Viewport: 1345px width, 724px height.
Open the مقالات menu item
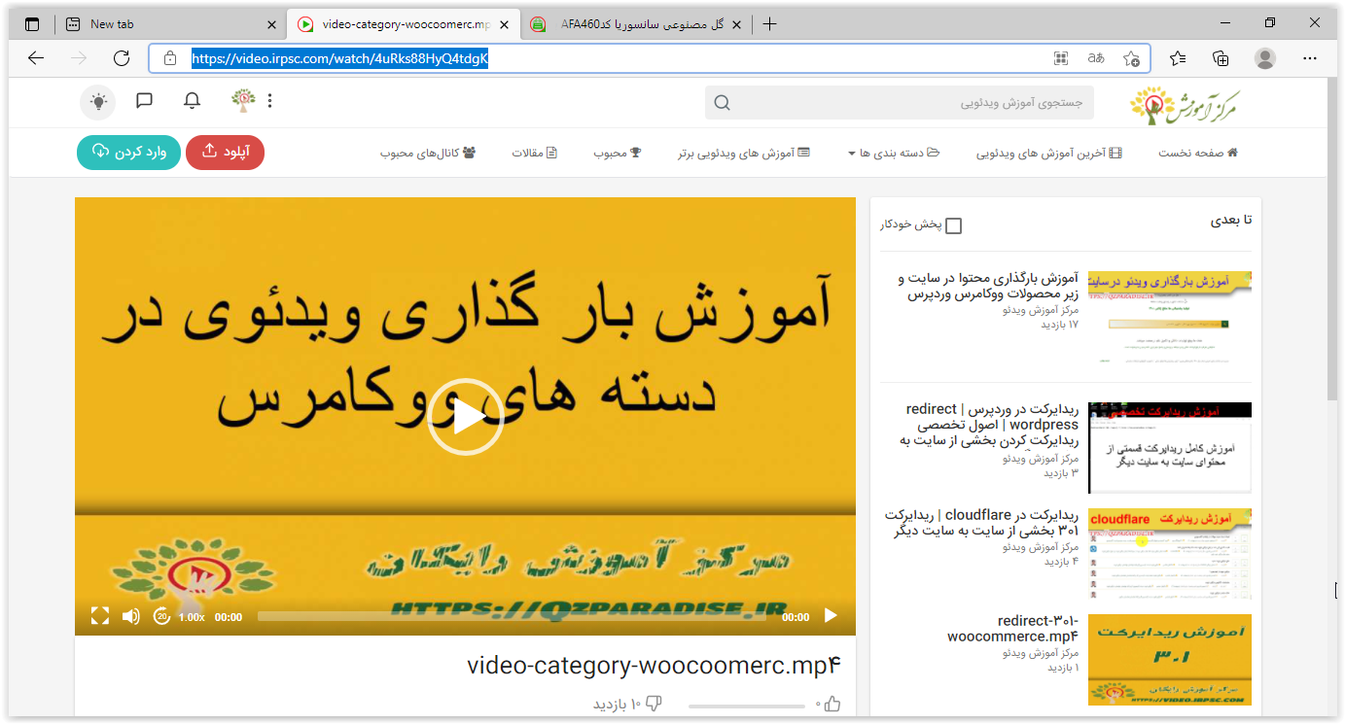(535, 153)
